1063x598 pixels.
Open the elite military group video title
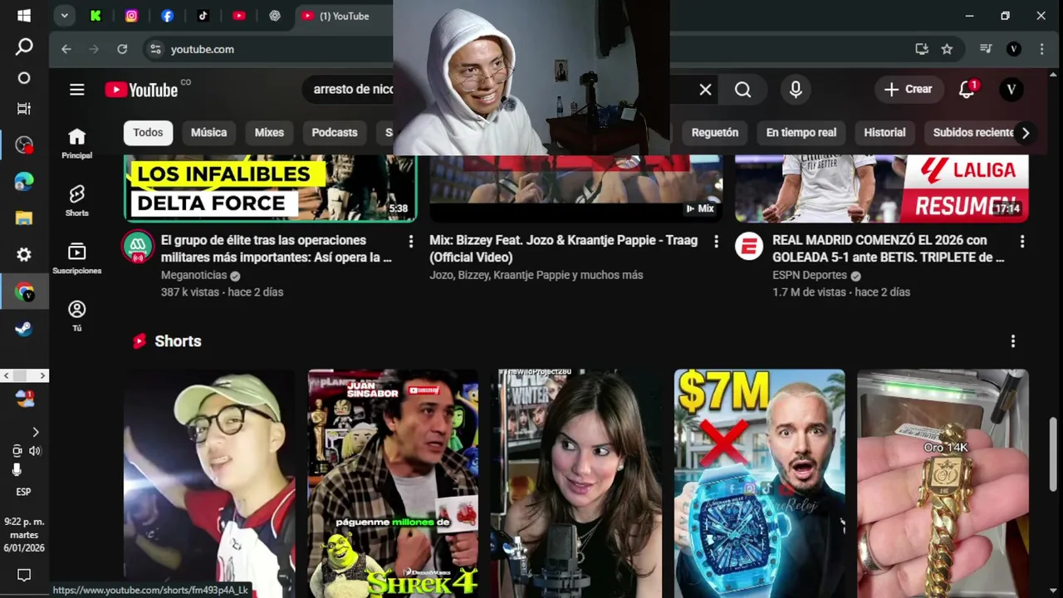coord(277,249)
